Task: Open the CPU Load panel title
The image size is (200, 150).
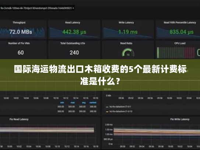Action: point(180,43)
